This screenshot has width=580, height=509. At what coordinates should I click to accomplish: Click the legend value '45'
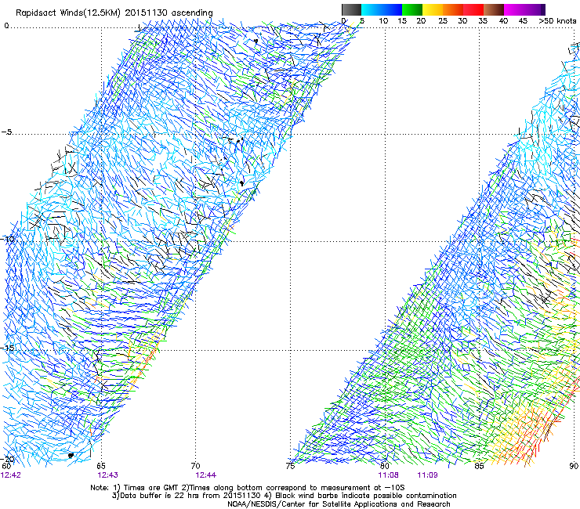pos(523,21)
